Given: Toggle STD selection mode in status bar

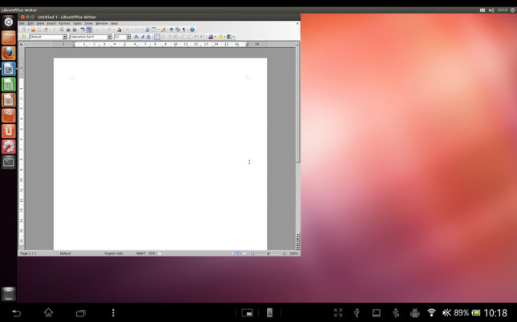Looking at the screenshot, I should point(151,253).
